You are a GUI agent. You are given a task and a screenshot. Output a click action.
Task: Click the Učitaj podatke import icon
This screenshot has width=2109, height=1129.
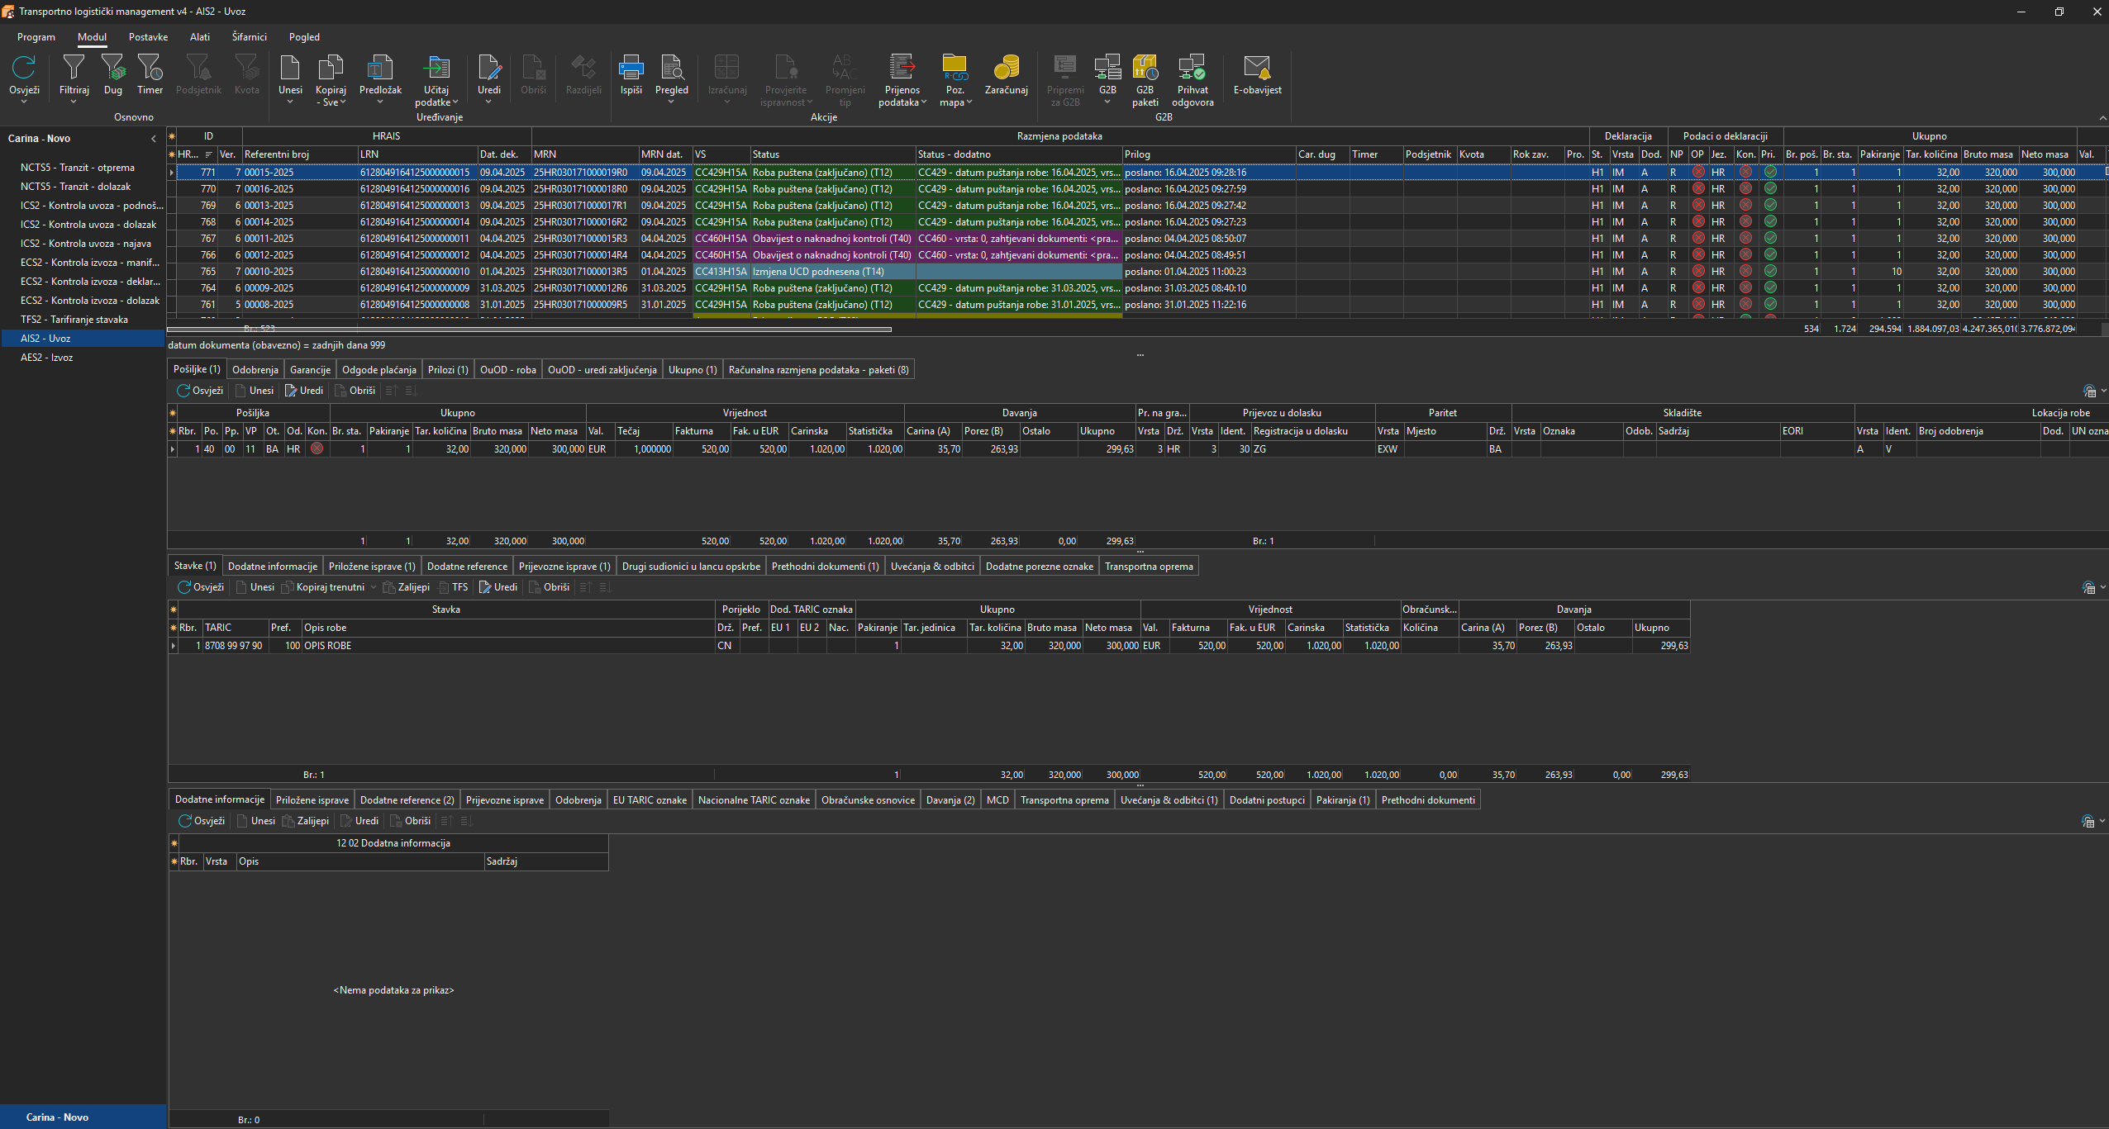point(436,68)
